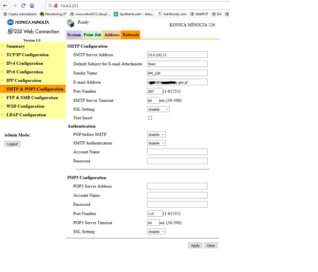Switch to the Print Job tab
318x272 pixels.
pos(92,35)
